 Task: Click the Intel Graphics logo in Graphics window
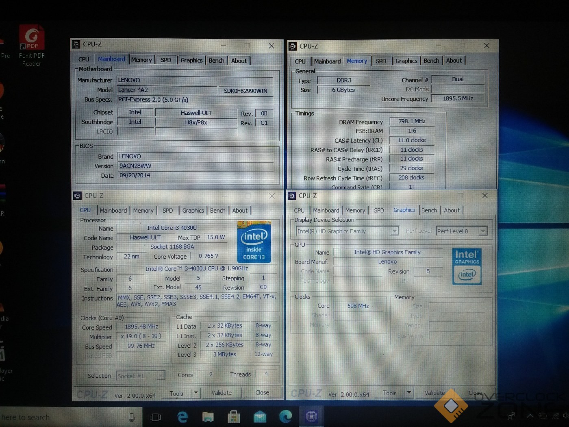[467, 266]
